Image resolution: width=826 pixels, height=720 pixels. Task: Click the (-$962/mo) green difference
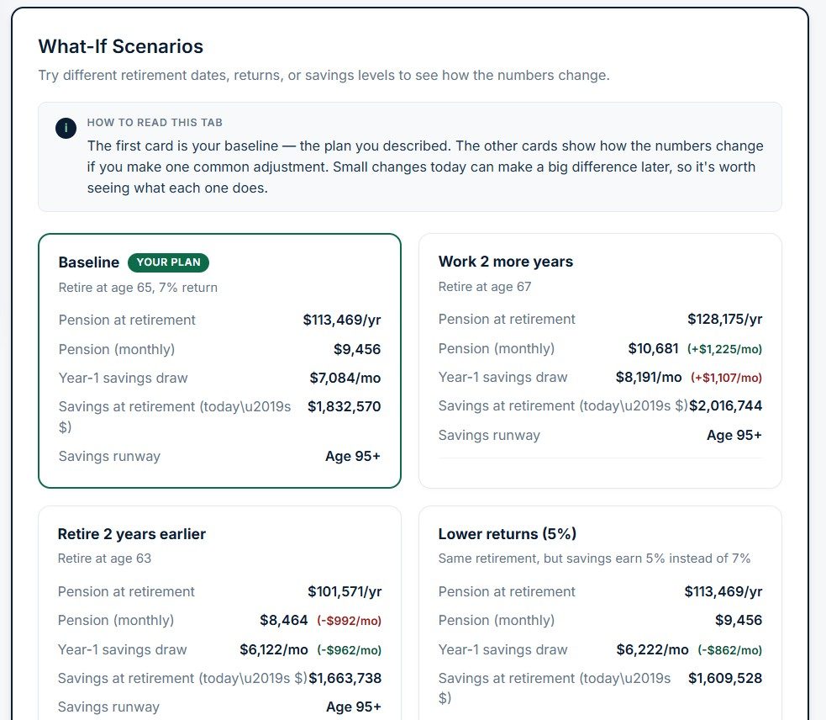coord(350,650)
